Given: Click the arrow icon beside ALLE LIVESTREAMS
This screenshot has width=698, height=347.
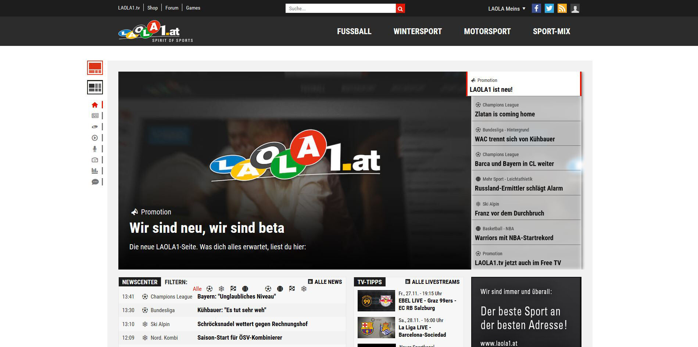Looking at the screenshot, I should pyautogui.click(x=408, y=282).
